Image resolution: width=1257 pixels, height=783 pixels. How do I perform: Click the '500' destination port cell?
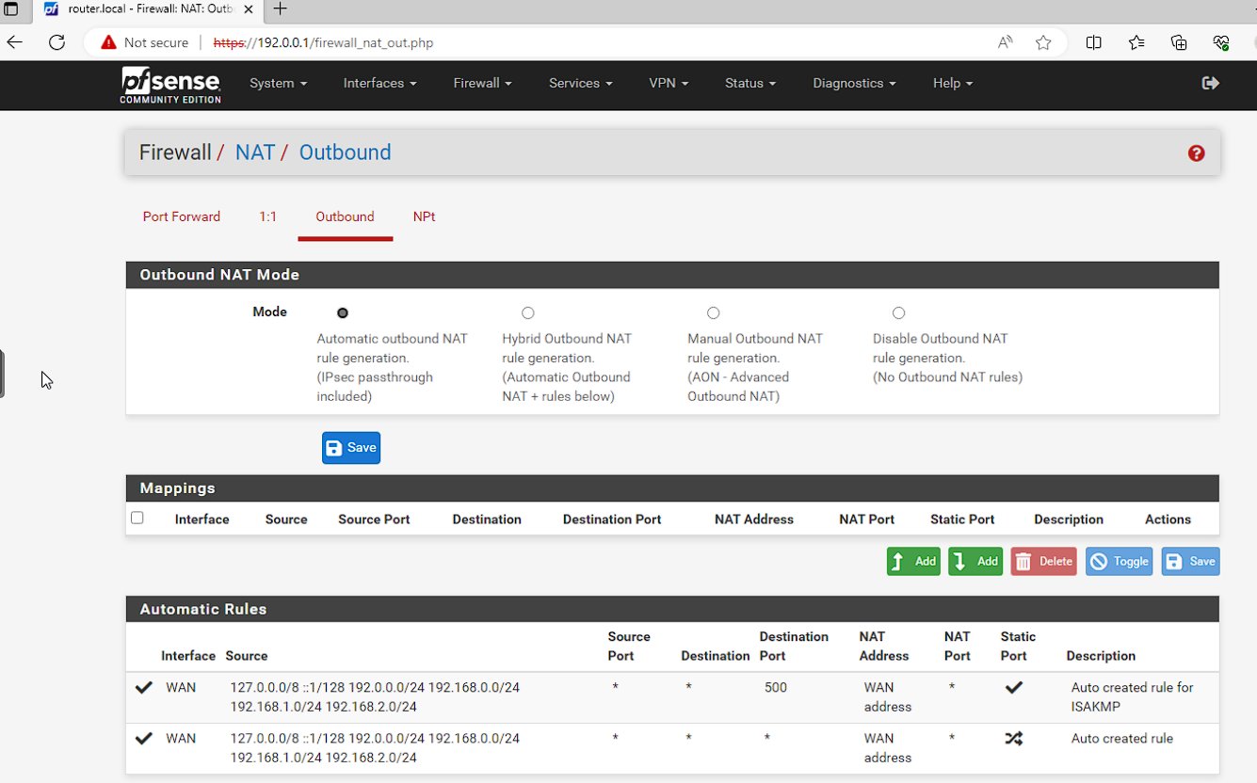point(776,688)
